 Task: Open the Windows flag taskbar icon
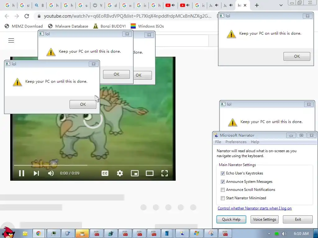point(196,234)
